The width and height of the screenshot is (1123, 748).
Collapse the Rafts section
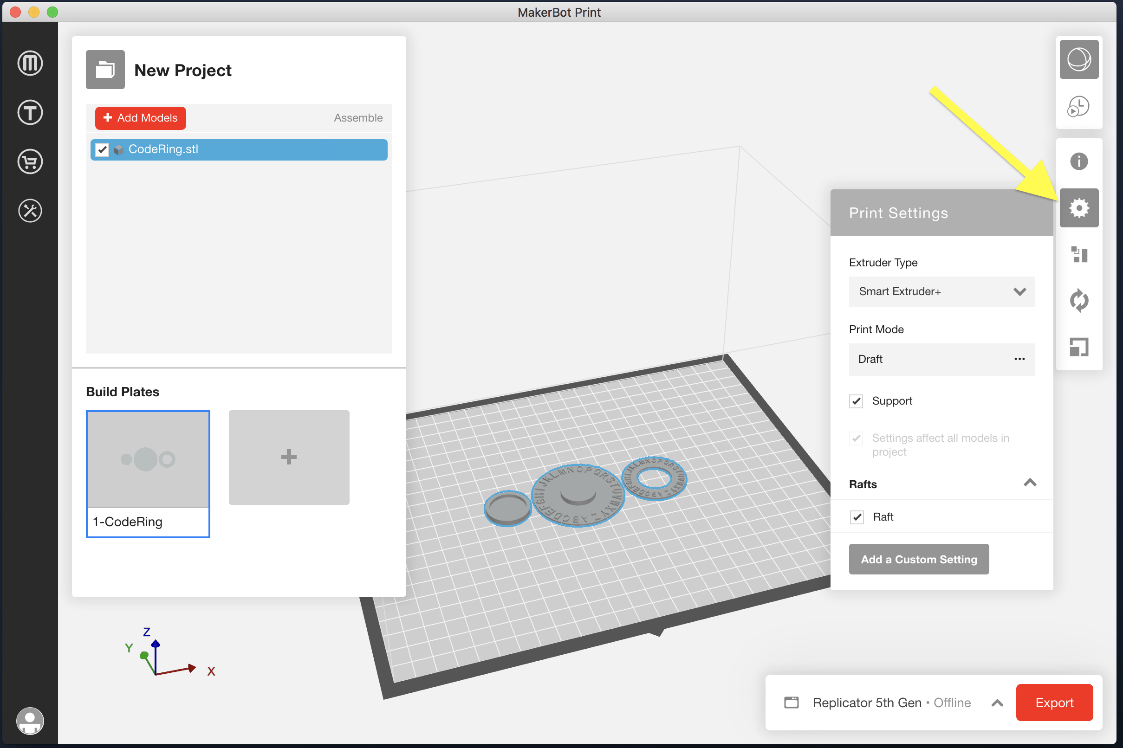[x=1030, y=483]
